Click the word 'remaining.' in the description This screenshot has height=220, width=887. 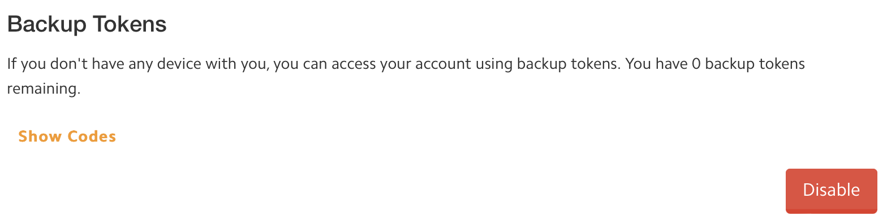tap(44, 90)
